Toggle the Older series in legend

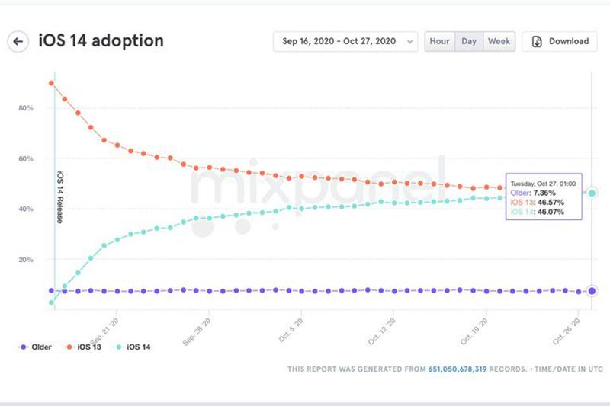pos(37,347)
